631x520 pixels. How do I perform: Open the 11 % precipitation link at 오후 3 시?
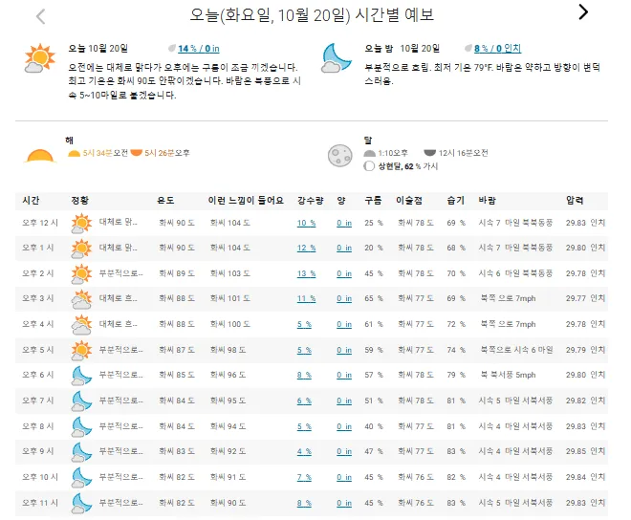[306, 299]
